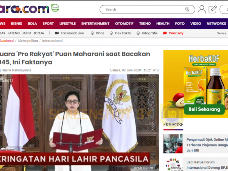Click the green badge beside site logo
This screenshot has width=228, height=171.
click(55, 8)
